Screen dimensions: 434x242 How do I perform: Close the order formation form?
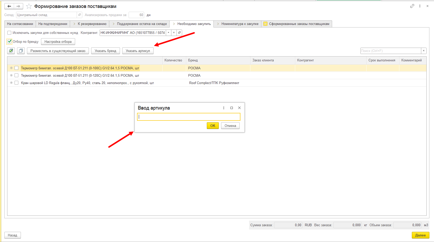(427, 6)
